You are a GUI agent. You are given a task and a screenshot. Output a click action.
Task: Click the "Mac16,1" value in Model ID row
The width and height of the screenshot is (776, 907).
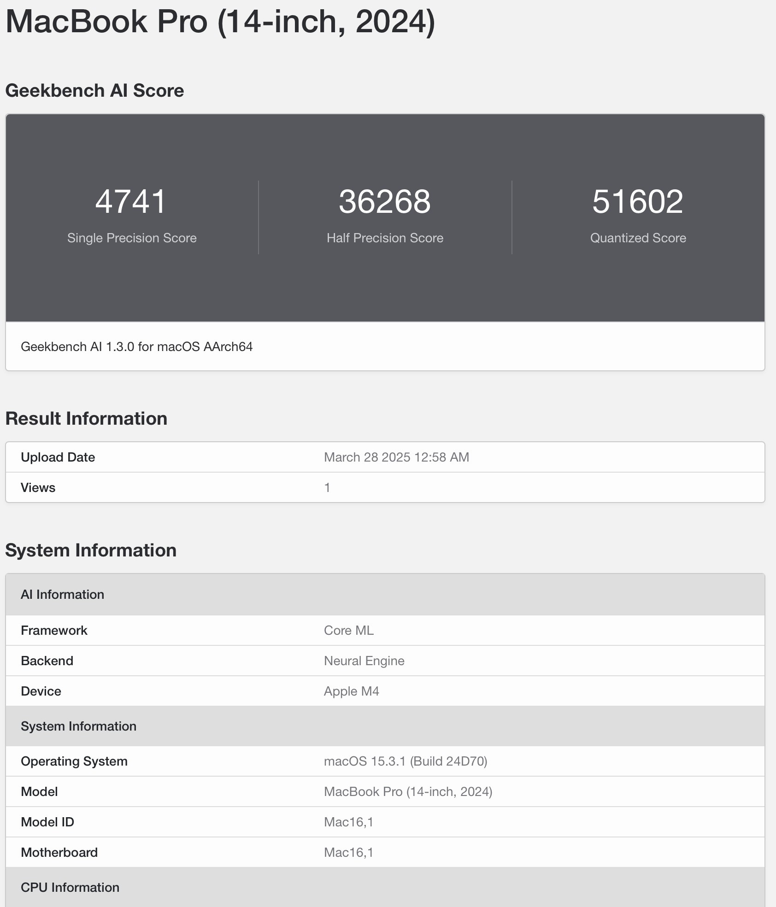coord(349,822)
